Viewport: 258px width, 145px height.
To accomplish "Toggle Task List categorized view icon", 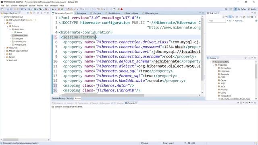I will 230,17.
